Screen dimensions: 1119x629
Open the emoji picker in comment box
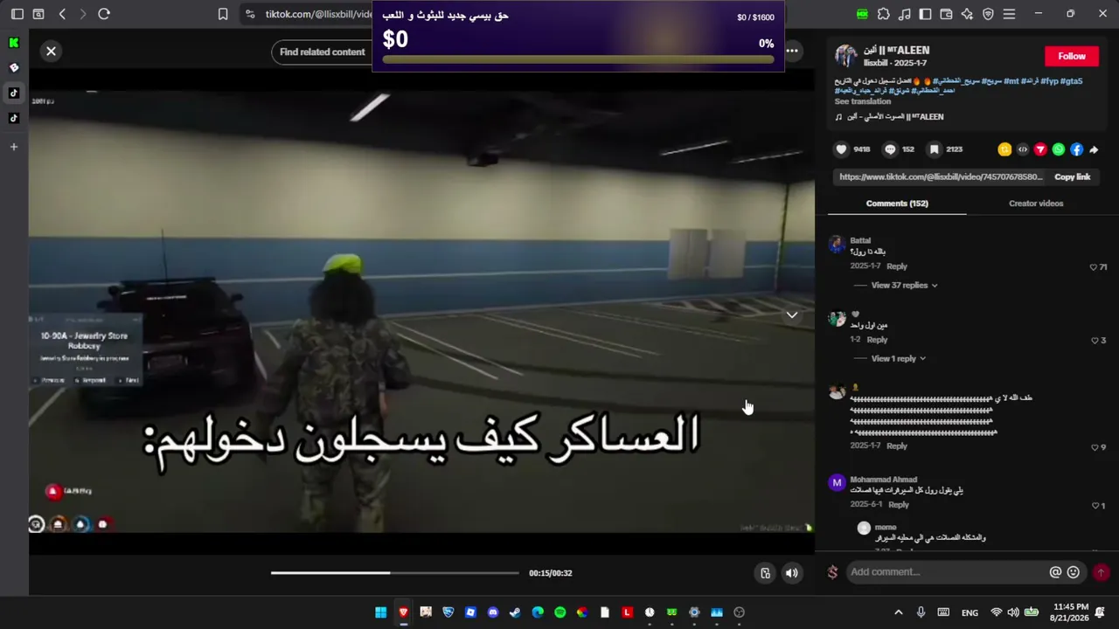coord(1074,572)
